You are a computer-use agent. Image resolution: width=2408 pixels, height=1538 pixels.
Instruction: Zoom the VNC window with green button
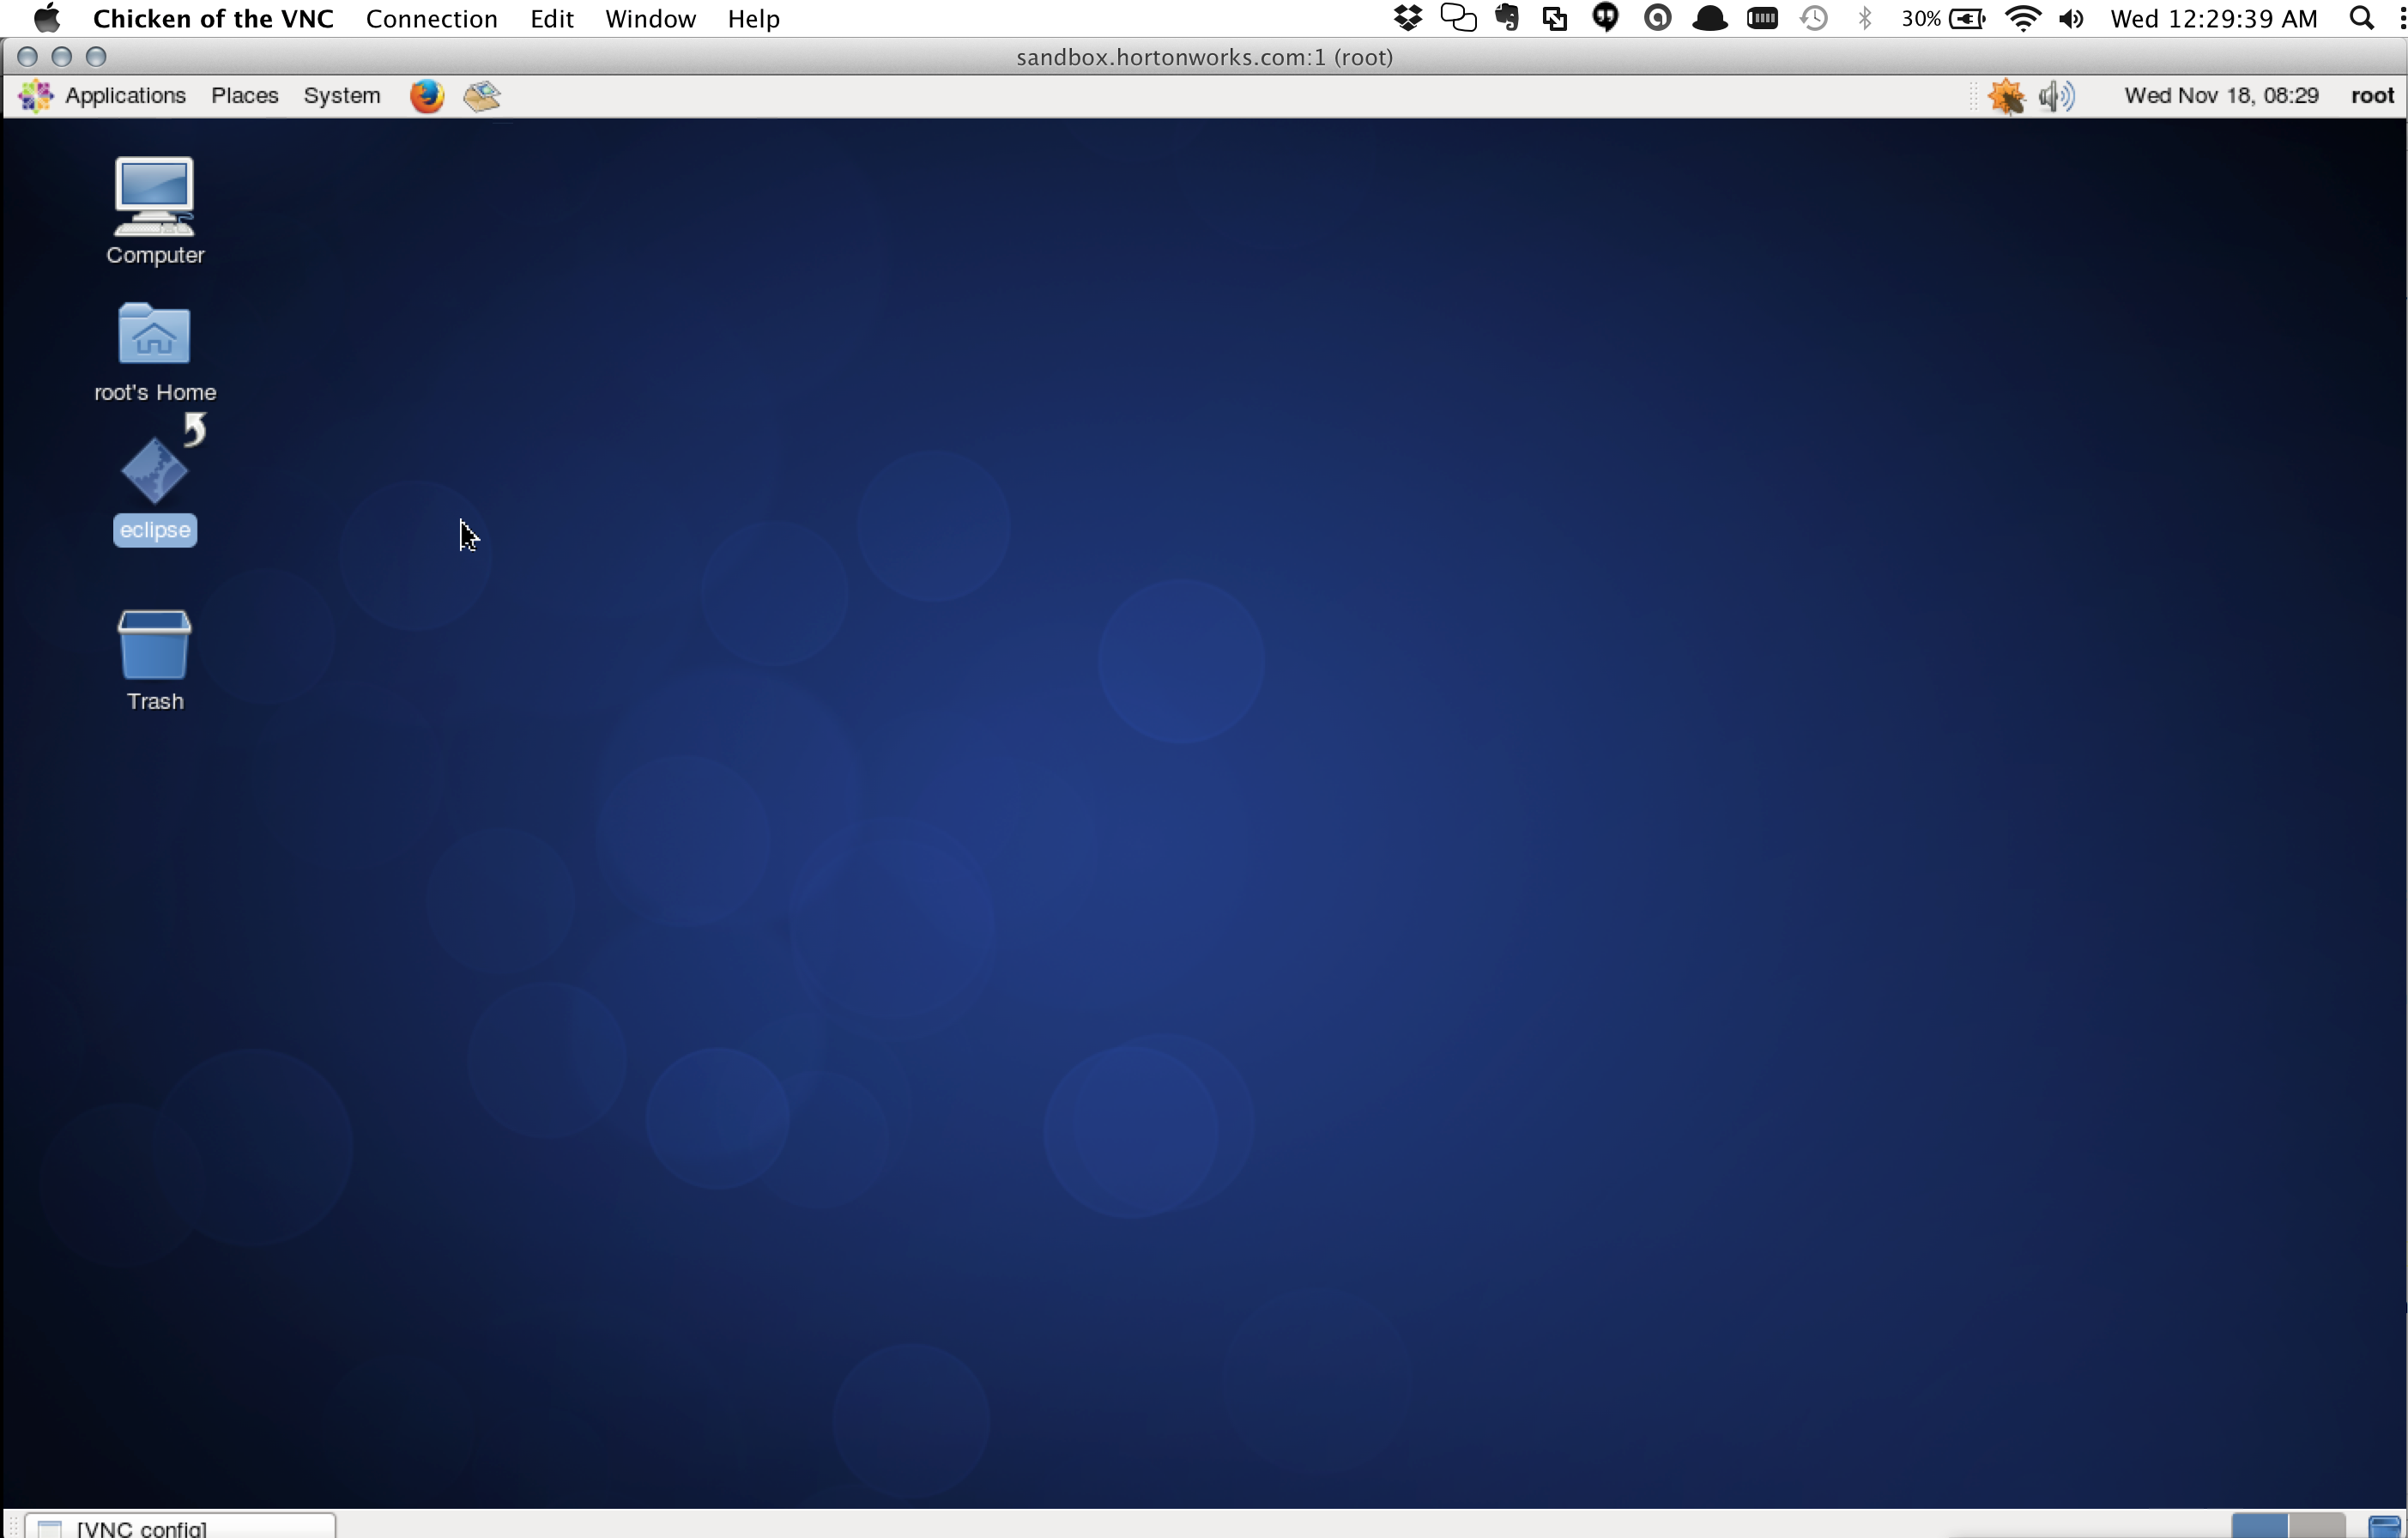96,57
